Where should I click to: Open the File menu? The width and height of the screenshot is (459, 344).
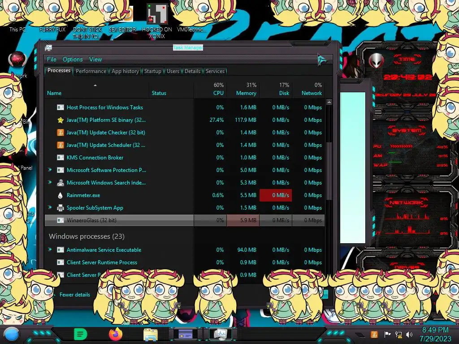pyautogui.click(x=52, y=60)
